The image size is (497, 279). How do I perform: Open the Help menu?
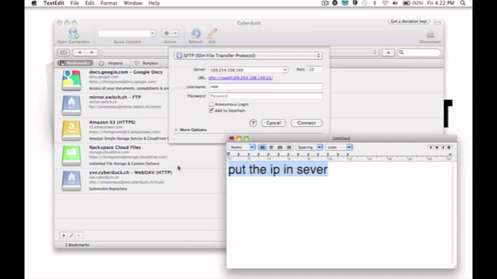[154, 3]
